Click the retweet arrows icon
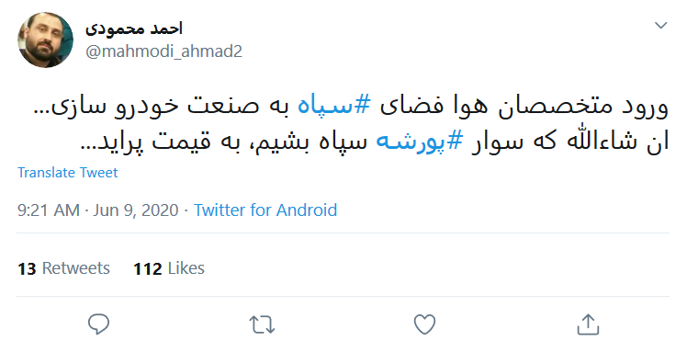Image resolution: width=687 pixels, height=352 pixels. click(262, 325)
